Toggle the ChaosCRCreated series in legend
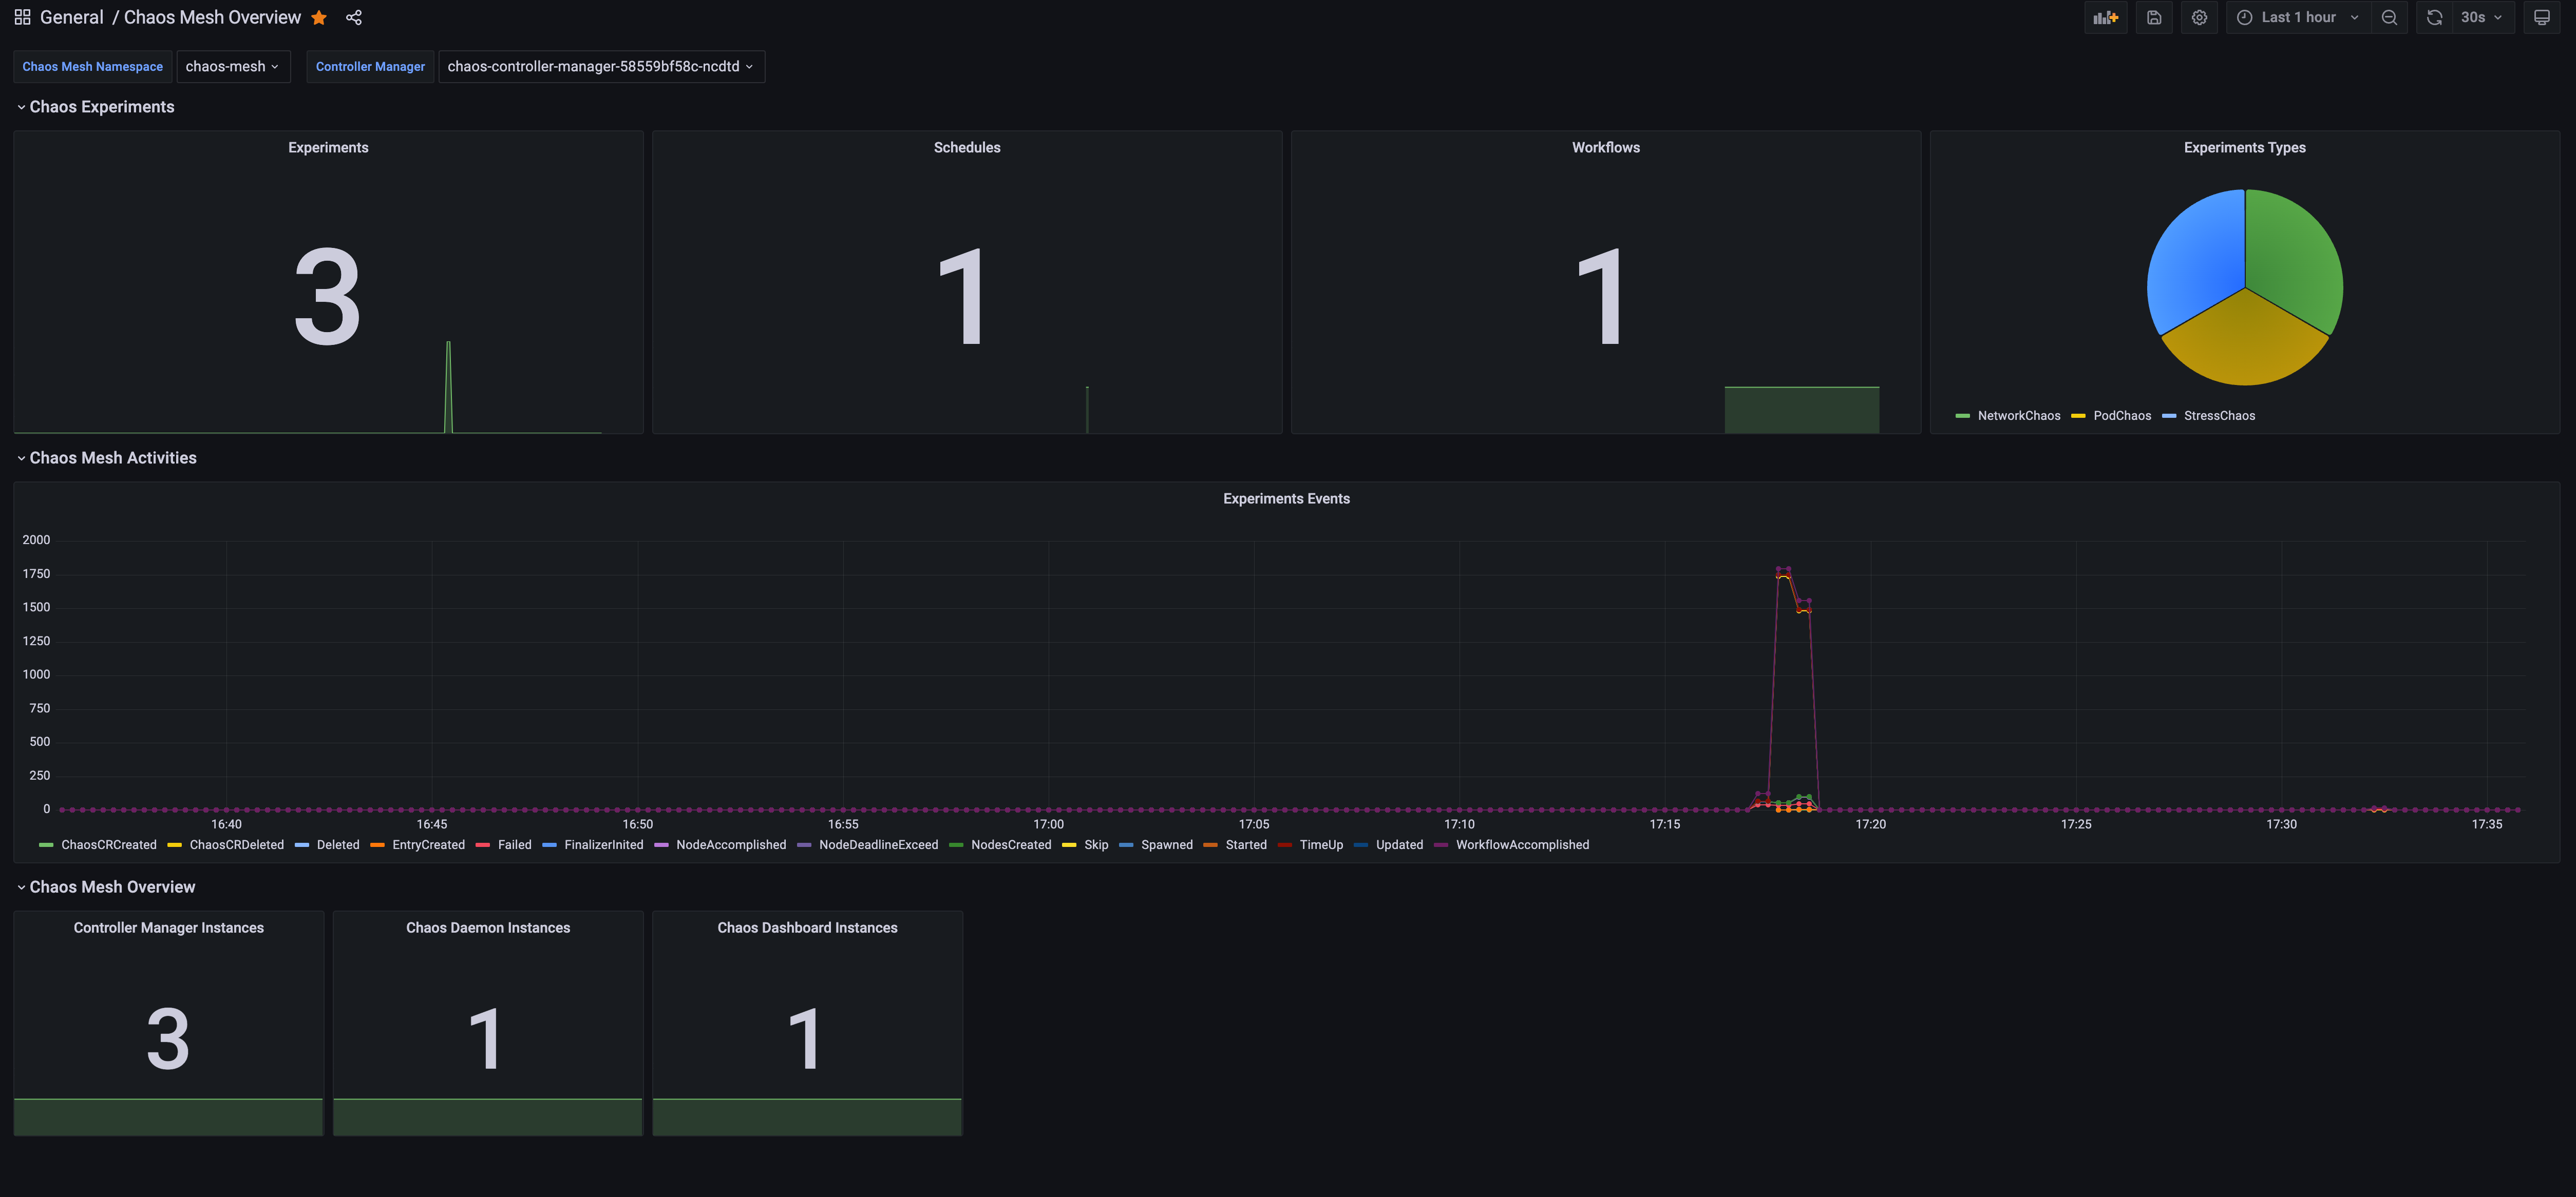Image resolution: width=2576 pixels, height=1197 pixels. point(108,844)
